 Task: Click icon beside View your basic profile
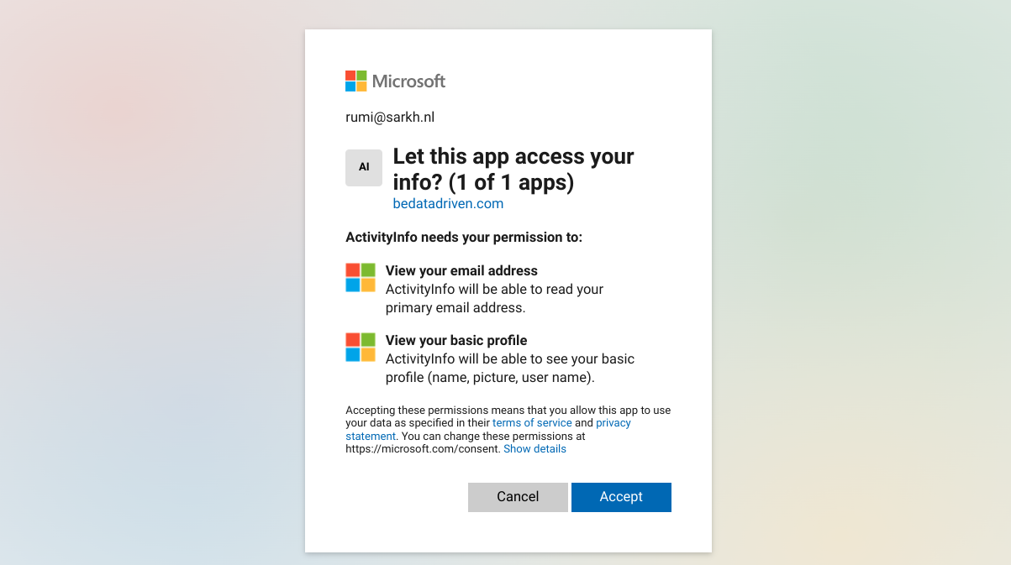(361, 347)
